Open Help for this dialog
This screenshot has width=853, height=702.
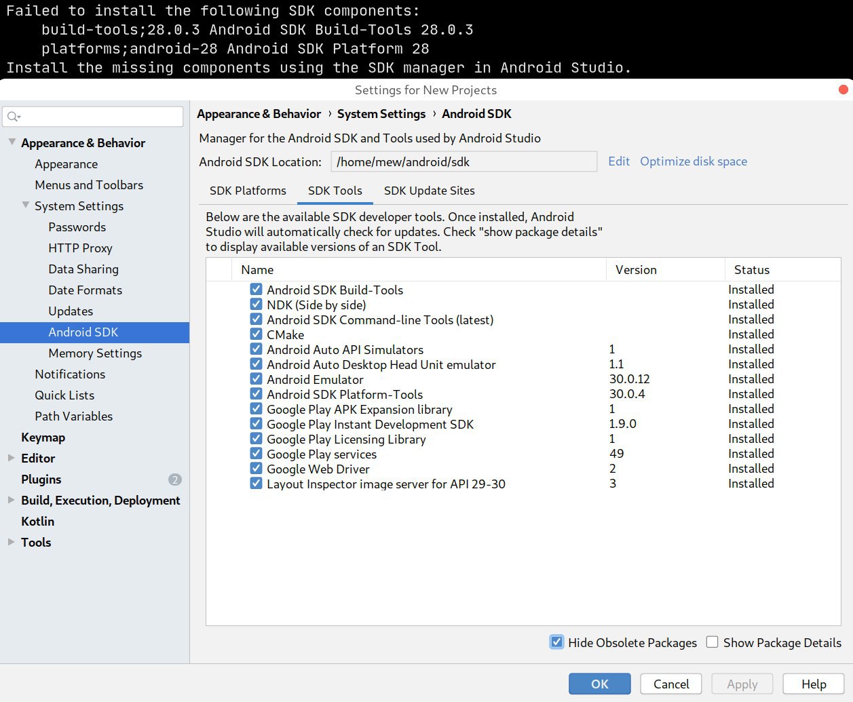(814, 684)
